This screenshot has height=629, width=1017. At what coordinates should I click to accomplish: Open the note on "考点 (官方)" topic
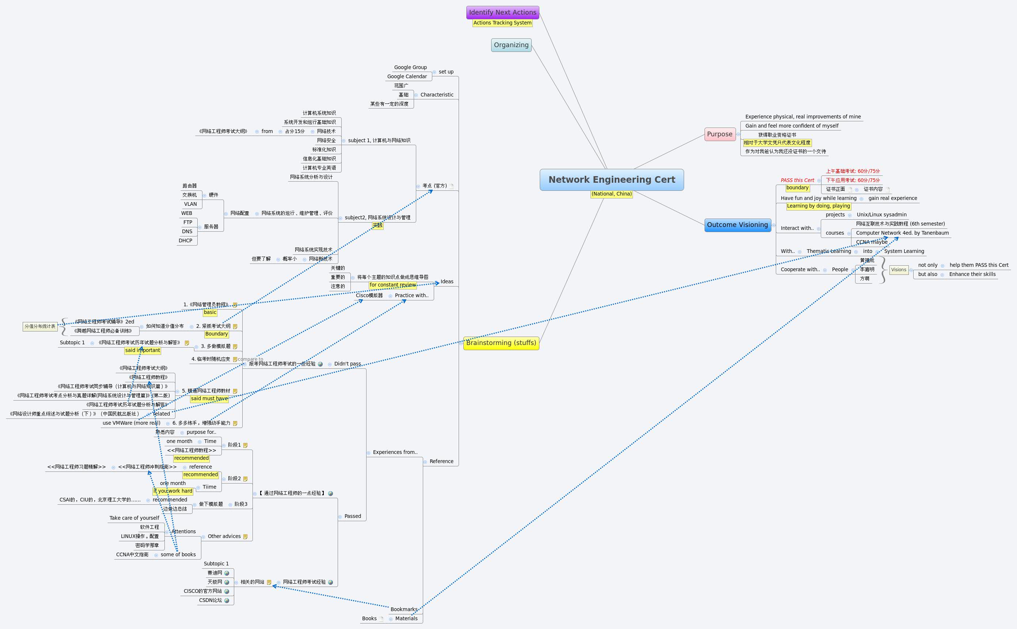pos(452,186)
